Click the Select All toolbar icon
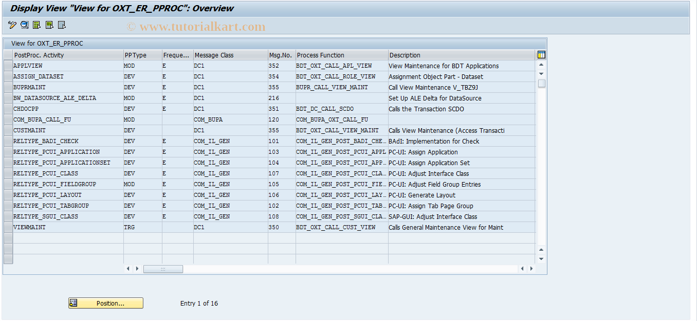This screenshot has height=321, width=697. coord(36,25)
